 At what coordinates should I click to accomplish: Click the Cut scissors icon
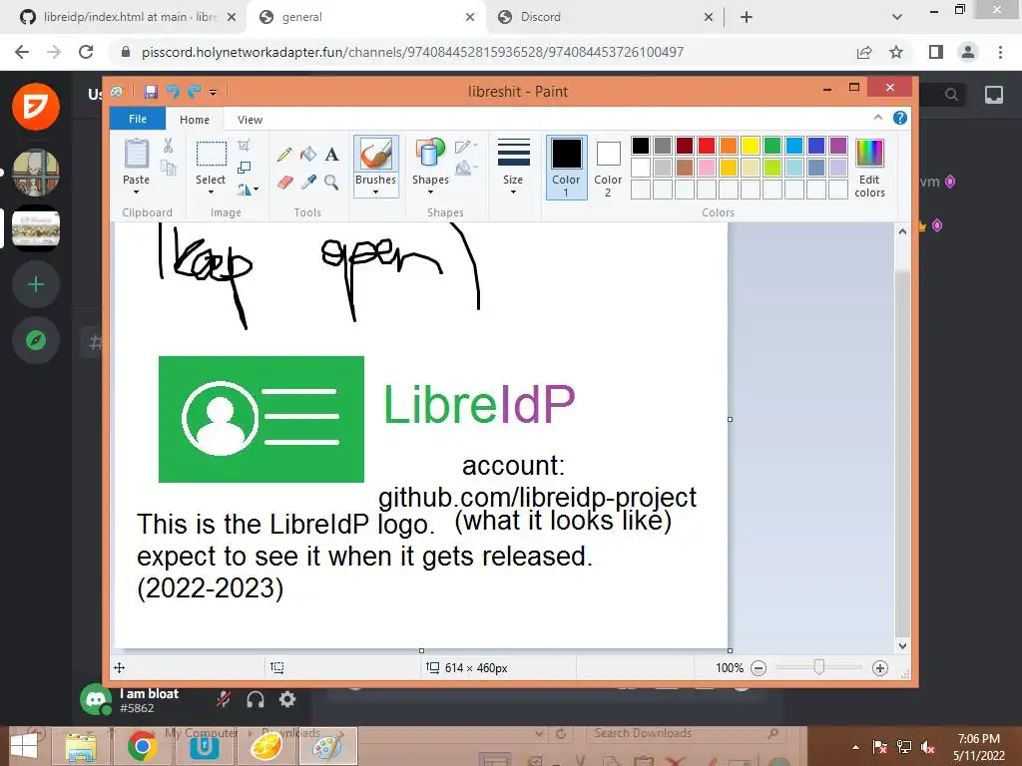pos(168,146)
